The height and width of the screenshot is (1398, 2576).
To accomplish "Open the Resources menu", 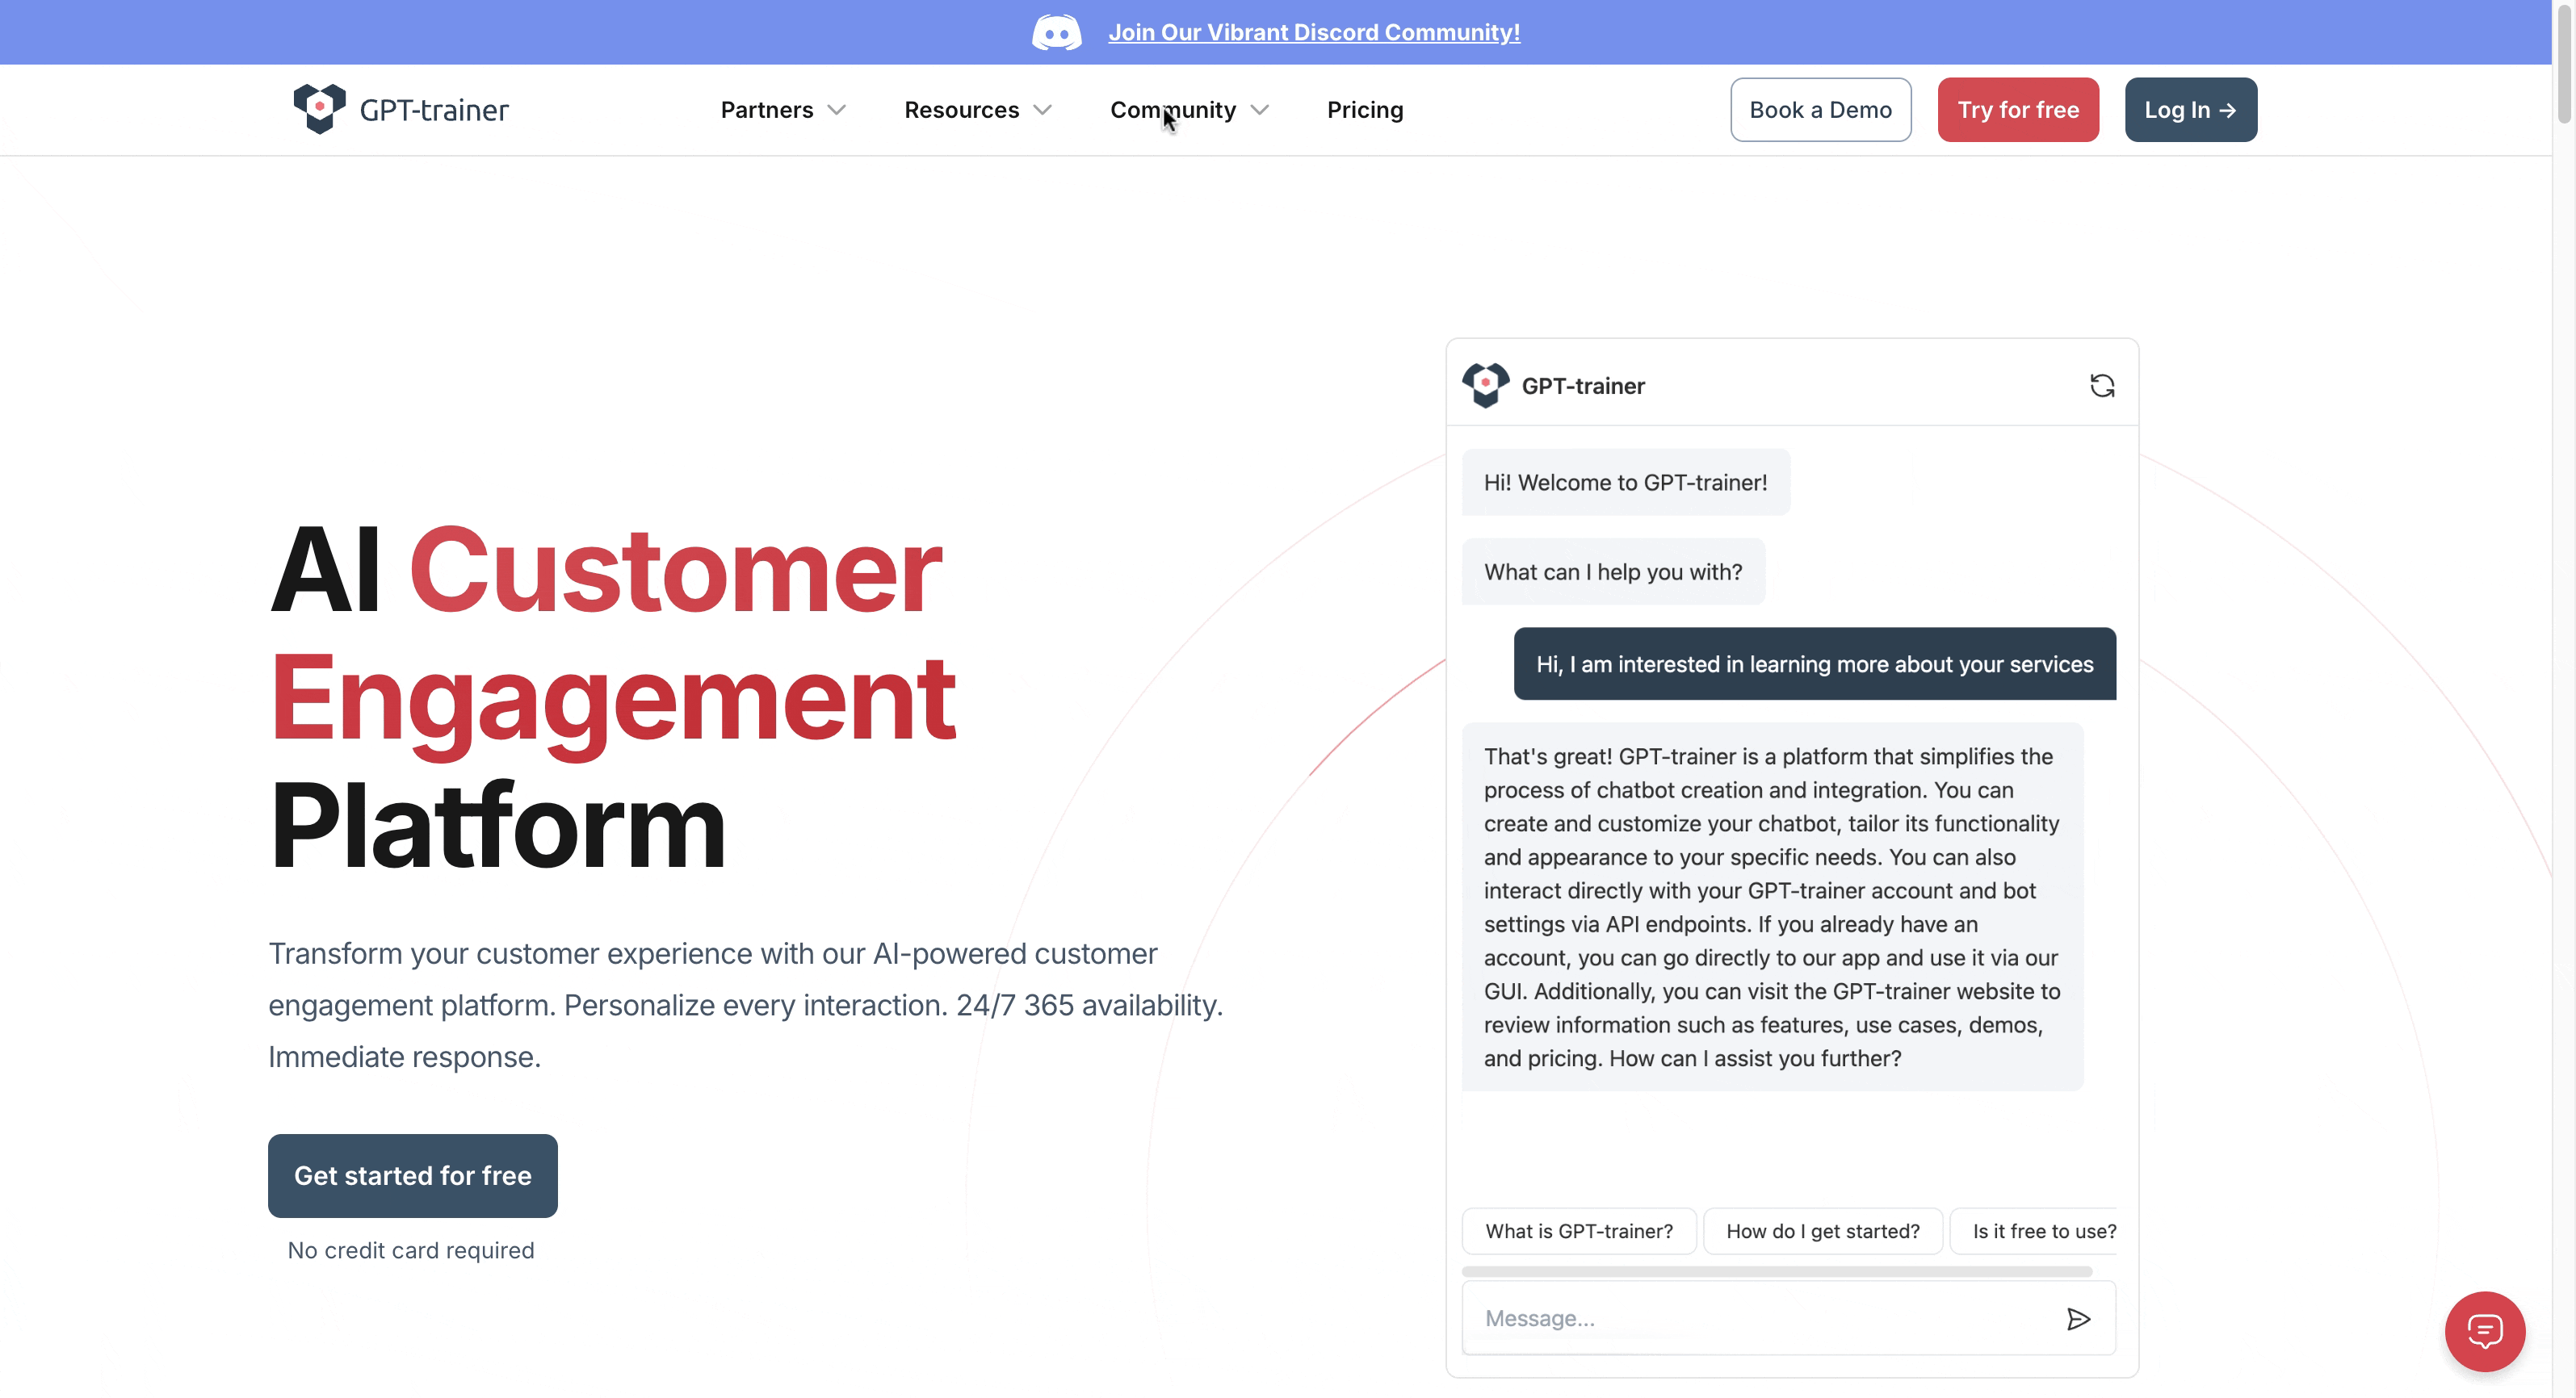I will (961, 110).
